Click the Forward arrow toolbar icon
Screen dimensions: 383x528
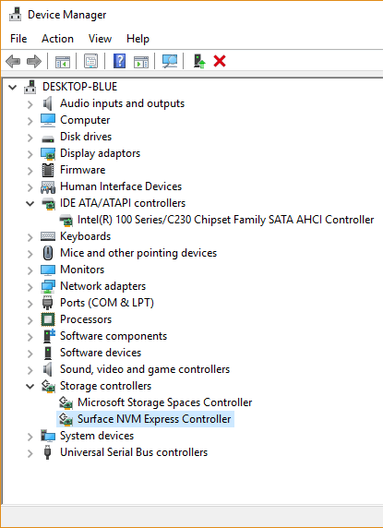33,62
